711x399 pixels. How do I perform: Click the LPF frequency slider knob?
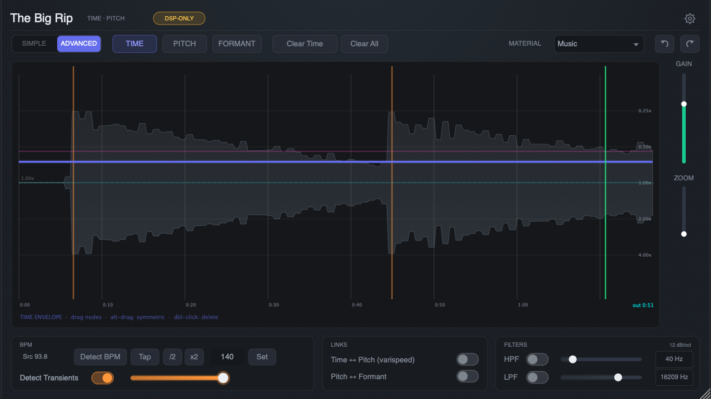618,377
